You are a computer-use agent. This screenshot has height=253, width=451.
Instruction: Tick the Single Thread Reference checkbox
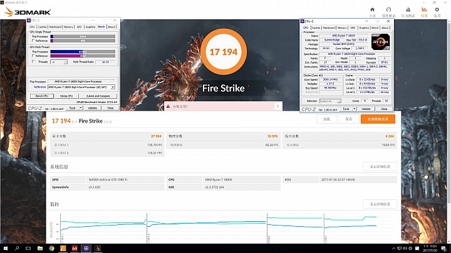click(x=33, y=41)
